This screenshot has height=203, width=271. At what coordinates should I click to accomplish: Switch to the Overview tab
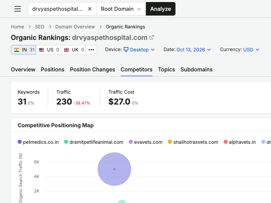[x=23, y=69]
